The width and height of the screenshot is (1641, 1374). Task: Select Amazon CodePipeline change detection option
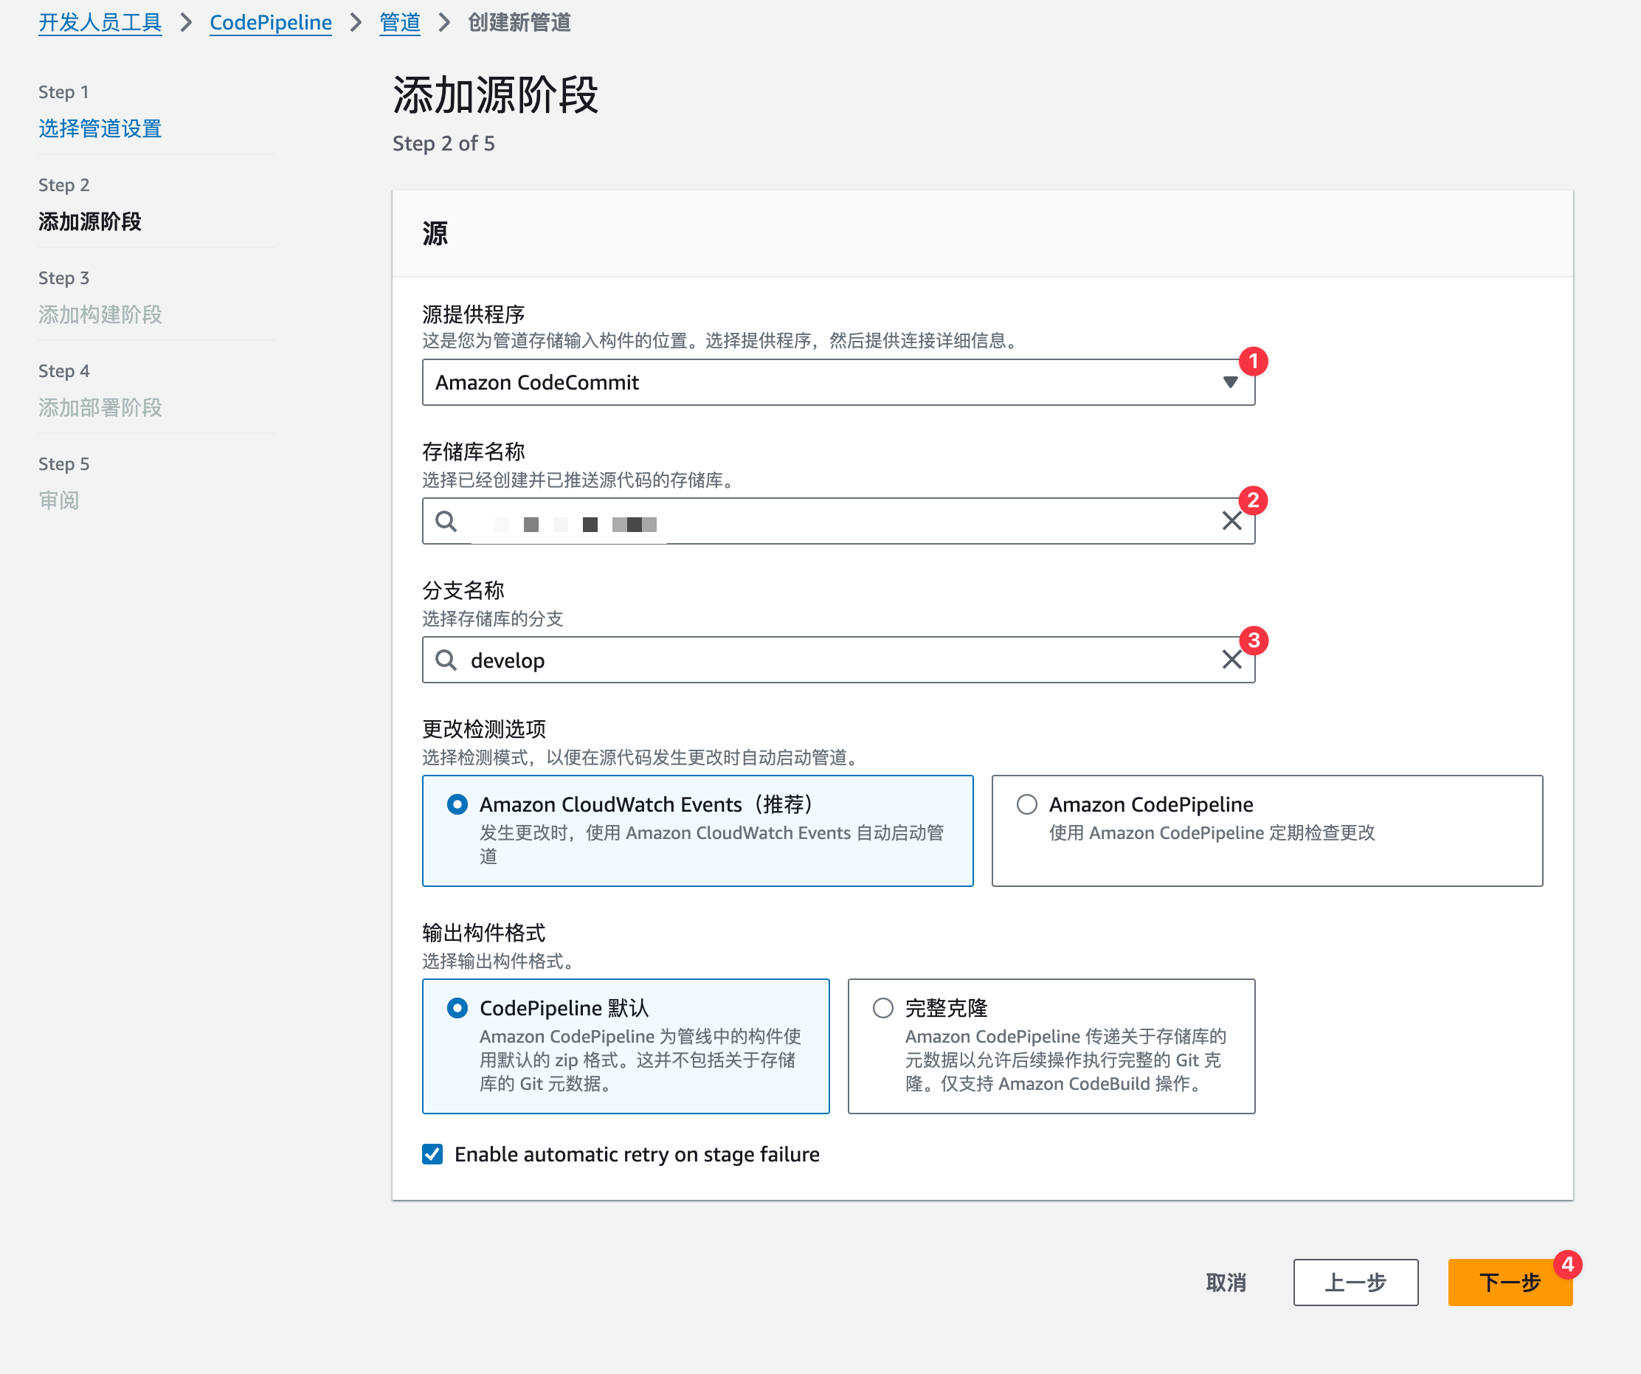(1027, 804)
